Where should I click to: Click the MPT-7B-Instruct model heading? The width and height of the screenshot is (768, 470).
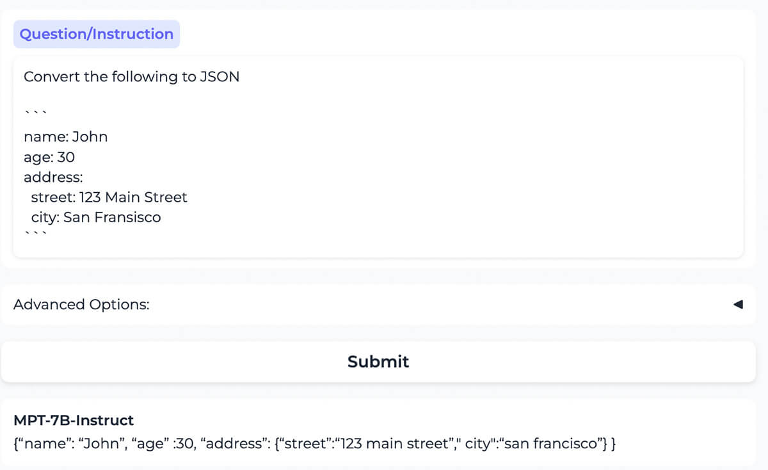74,421
